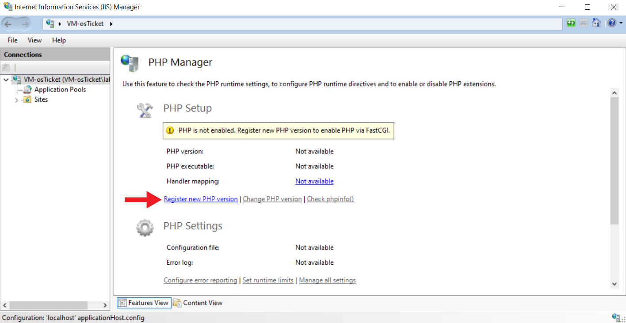Click the IIS Manager title bar icon
The image size is (626, 323).
pyautogui.click(x=8, y=7)
